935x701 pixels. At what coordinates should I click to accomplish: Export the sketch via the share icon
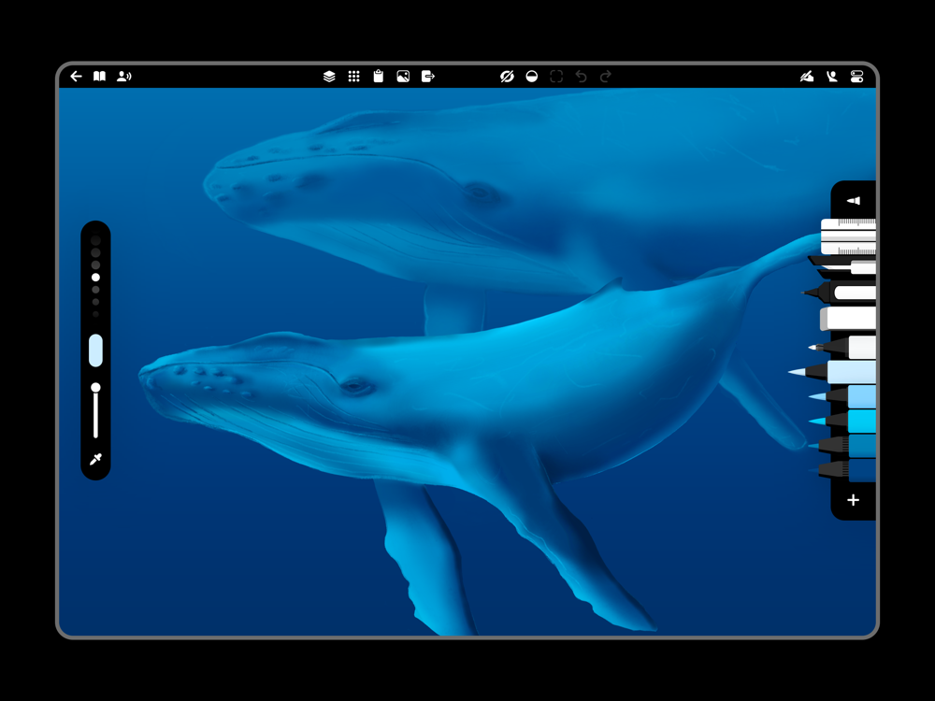[x=428, y=77]
